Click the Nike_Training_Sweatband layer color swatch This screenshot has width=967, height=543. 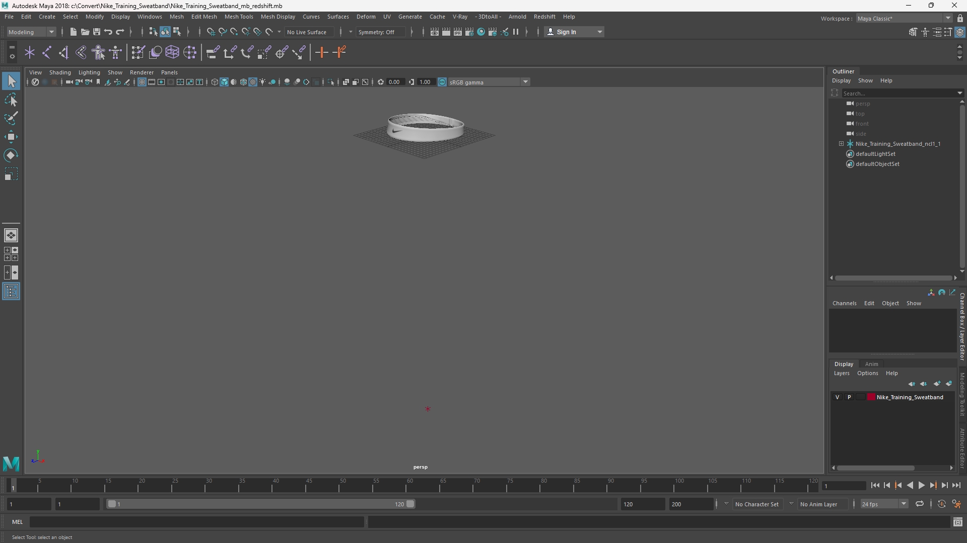[871, 397]
